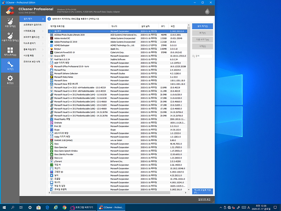Open Windows Settings gear on taskbar

click(30, 207)
